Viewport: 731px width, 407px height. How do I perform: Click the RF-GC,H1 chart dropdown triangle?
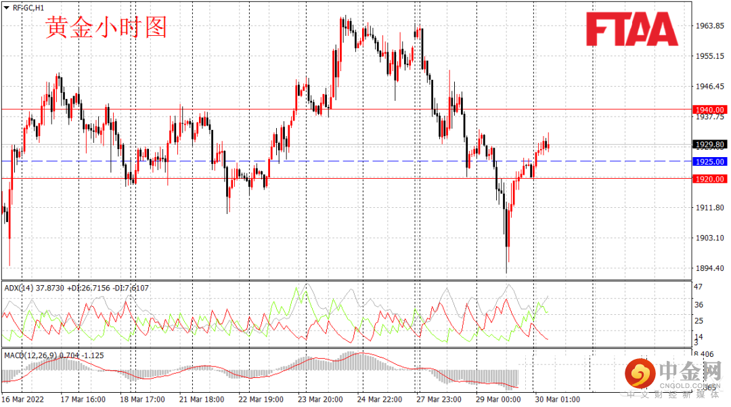pyautogui.click(x=7, y=8)
